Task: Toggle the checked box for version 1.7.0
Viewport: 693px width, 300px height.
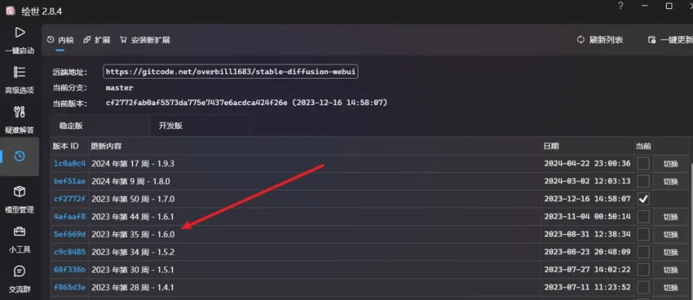Action: (643, 199)
